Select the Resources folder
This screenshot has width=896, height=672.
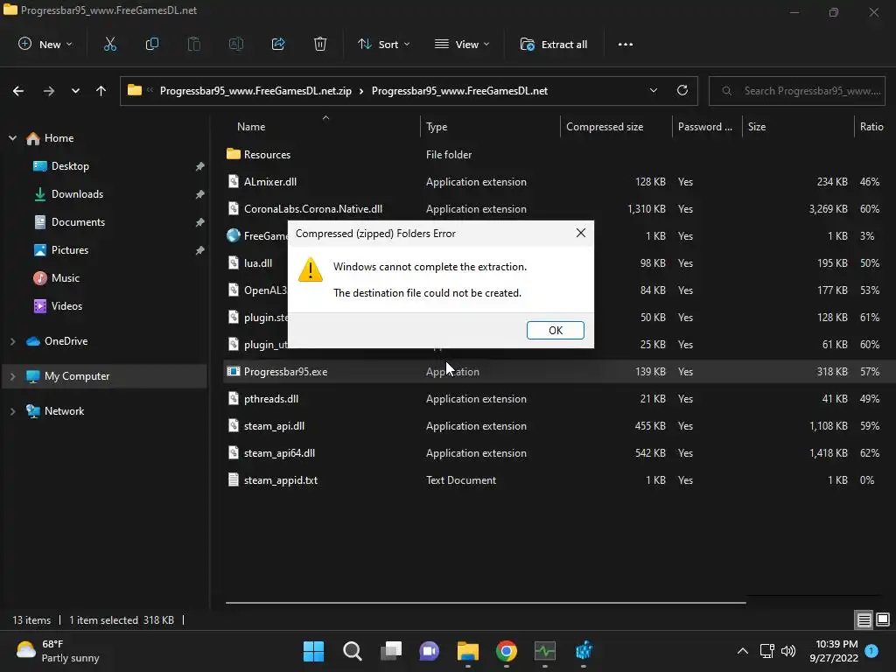click(267, 154)
